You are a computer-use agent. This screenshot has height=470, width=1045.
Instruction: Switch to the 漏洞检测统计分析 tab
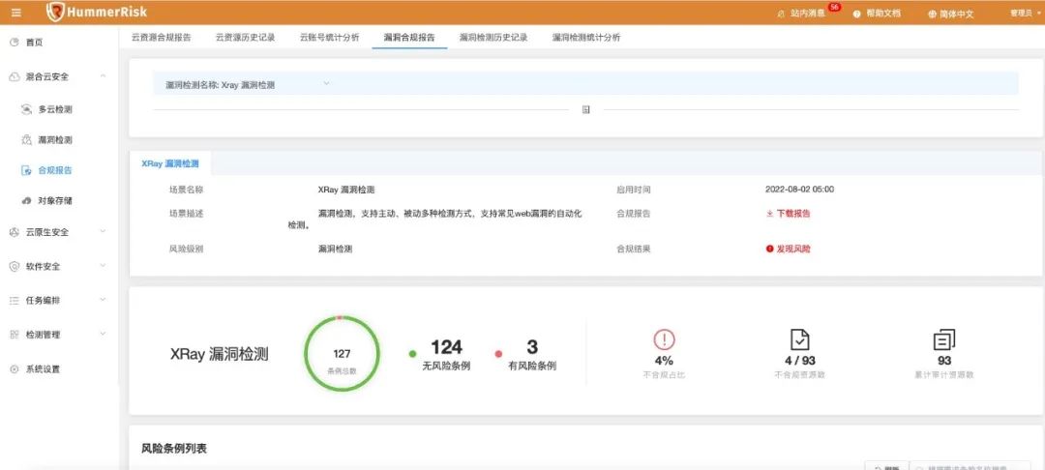click(x=585, y=38)
